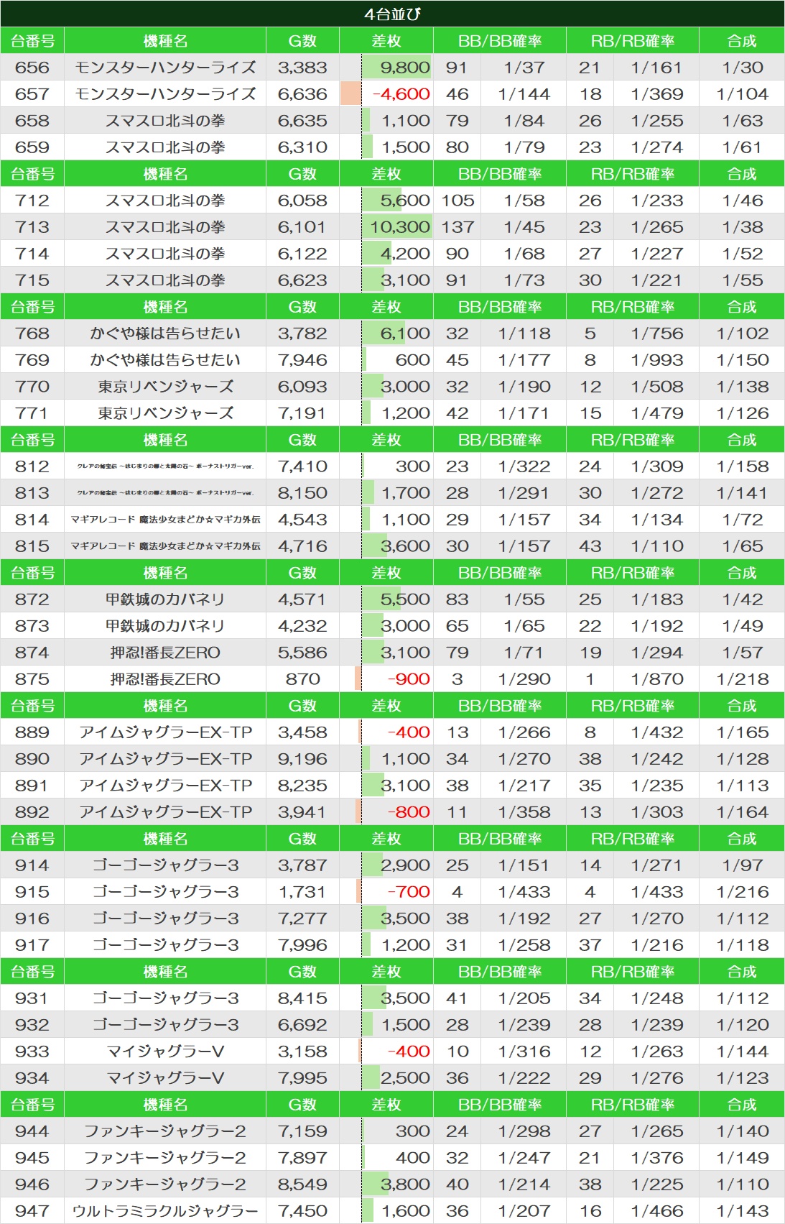The image size is (785, 1224).
Task: Click the 3,800 difference in row 946
Action: click(x=405, y=1184)
